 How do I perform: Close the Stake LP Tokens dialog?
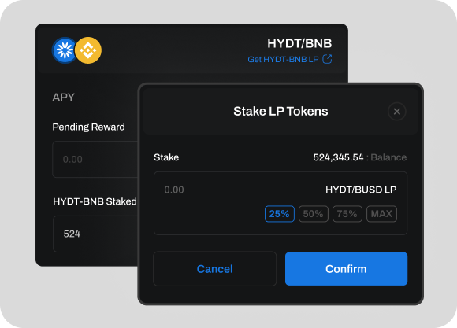pos(396,112)
